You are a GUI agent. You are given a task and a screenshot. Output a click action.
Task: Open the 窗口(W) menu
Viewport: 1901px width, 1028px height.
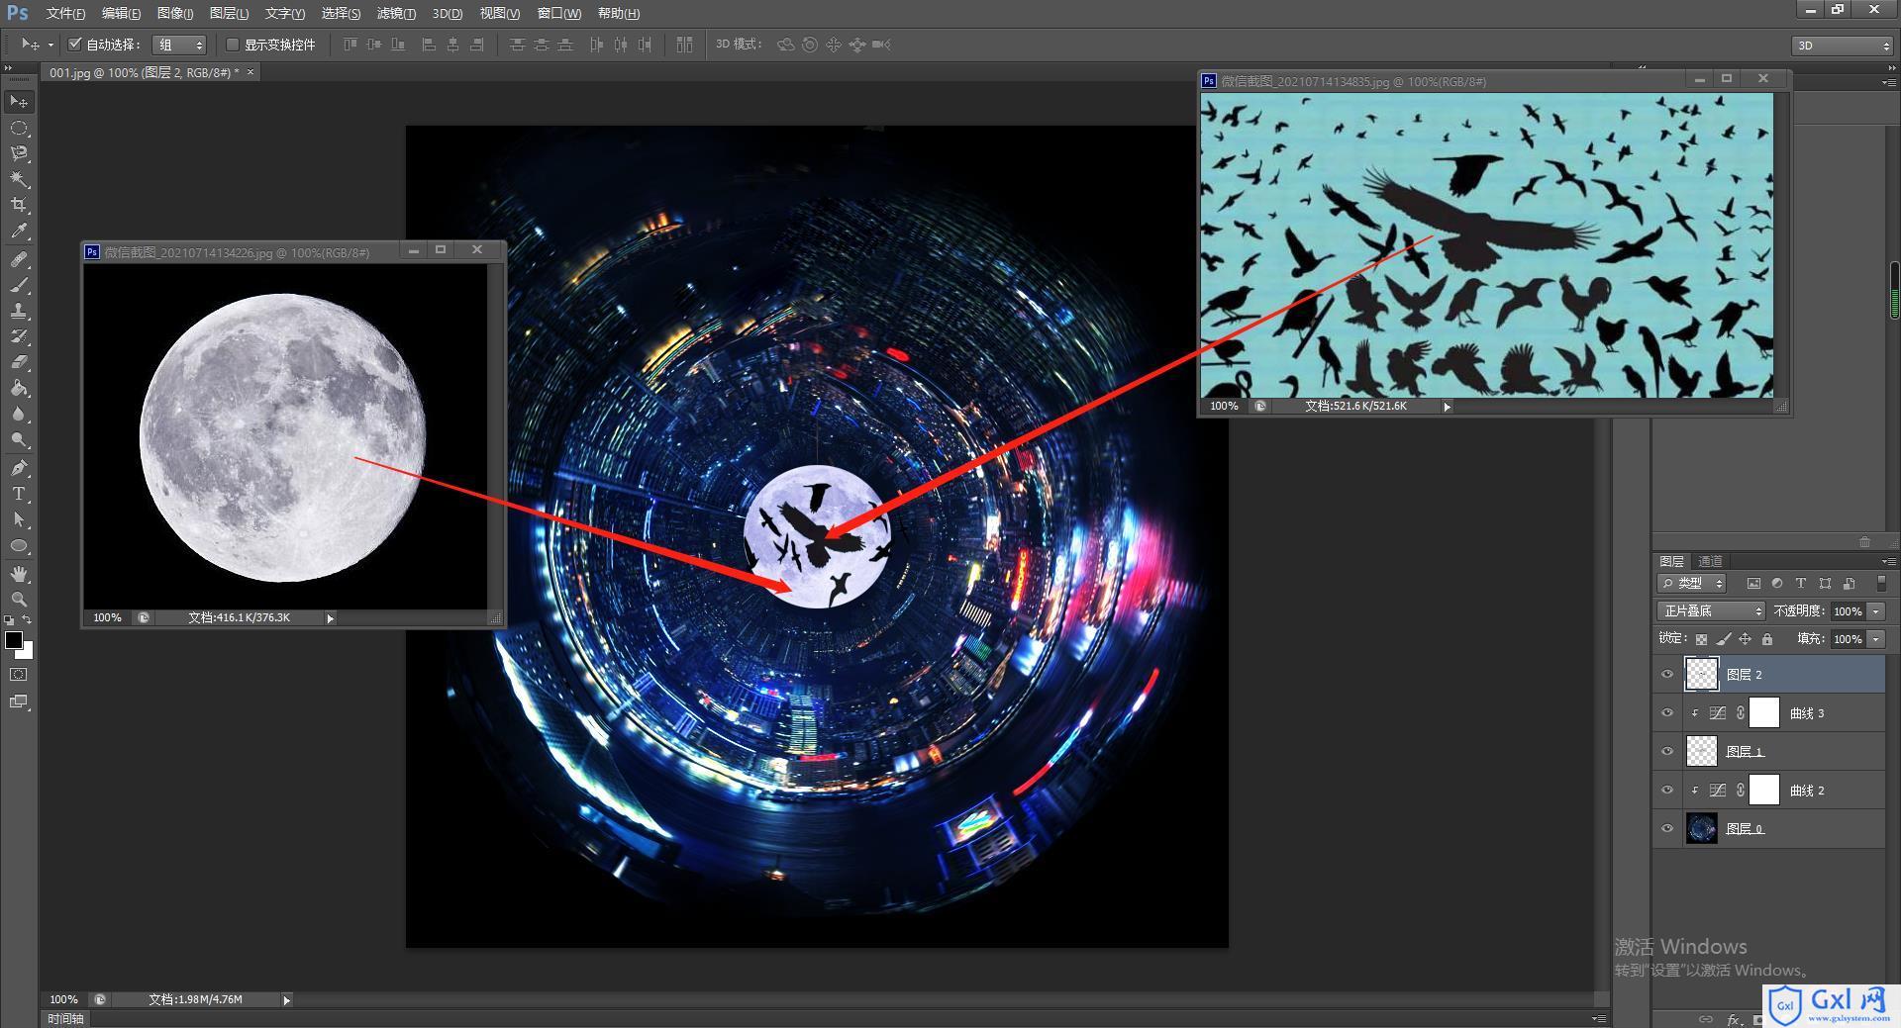click(559, 13)
